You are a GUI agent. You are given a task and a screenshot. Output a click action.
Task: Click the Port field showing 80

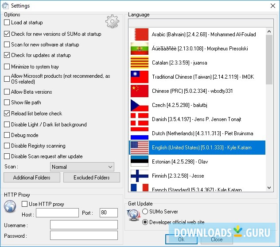(109, 213)
